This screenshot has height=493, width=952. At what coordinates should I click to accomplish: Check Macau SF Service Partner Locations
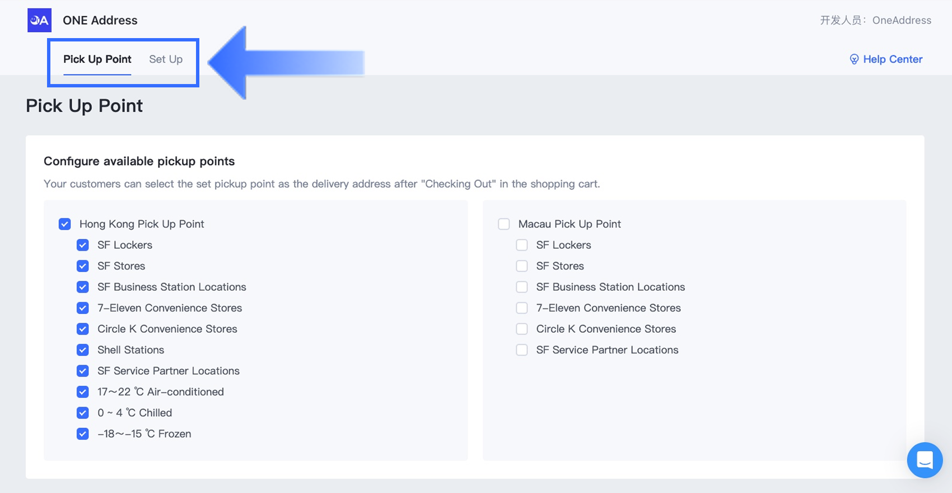pyautogui.click(x=522, y=350)
